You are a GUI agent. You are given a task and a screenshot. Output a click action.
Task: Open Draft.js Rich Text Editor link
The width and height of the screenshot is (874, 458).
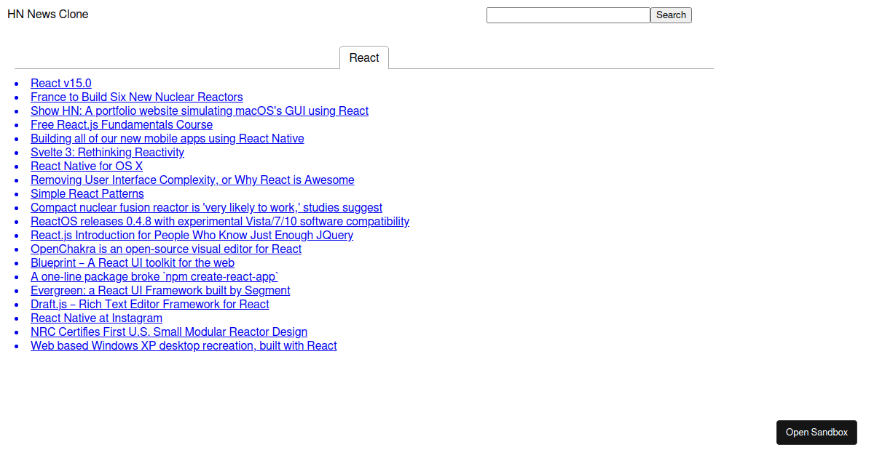point(150,305)
